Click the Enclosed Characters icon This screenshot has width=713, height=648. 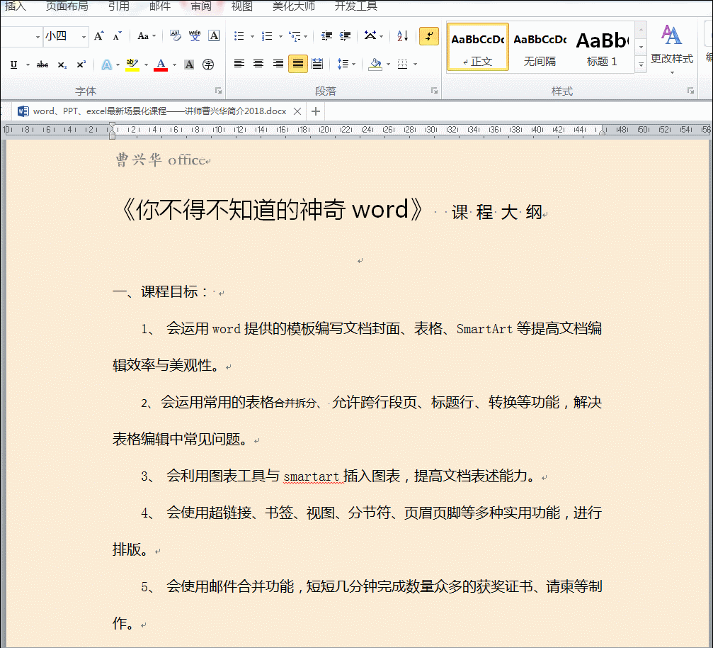click(208, 65)
